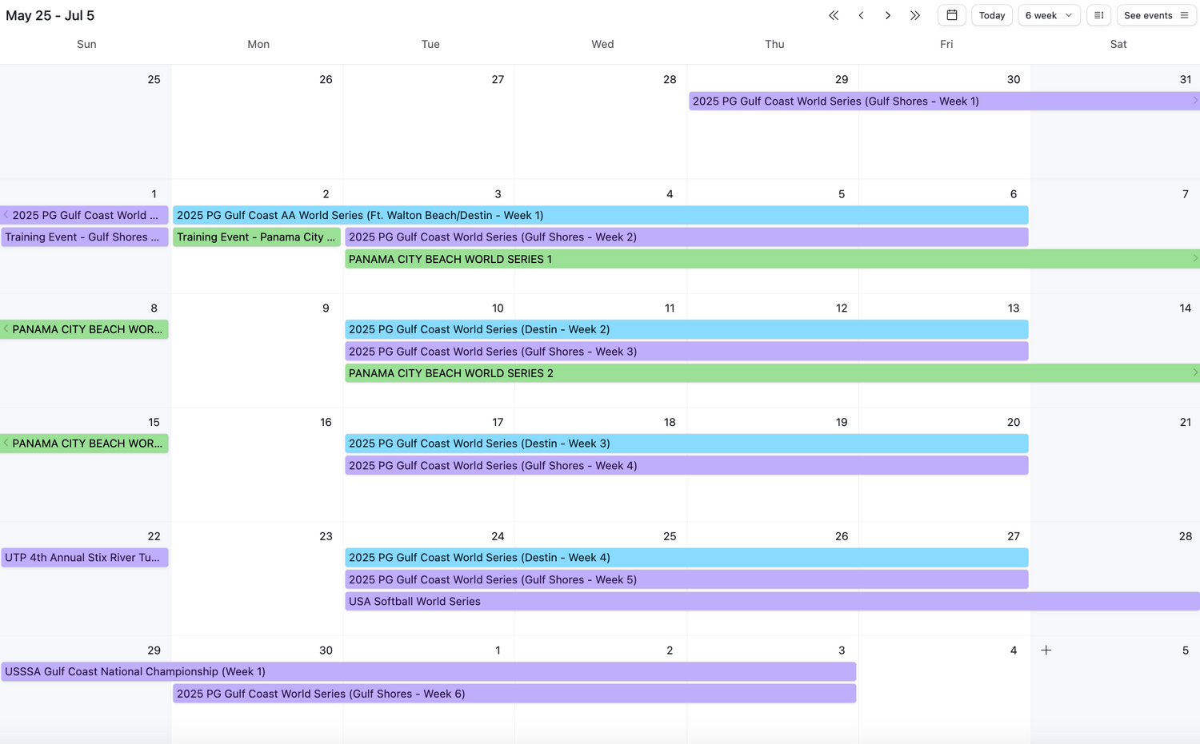The height and width of the screenshot is (744, 1200).
Task: Select day 9 in June
Action: pos(326,308)
